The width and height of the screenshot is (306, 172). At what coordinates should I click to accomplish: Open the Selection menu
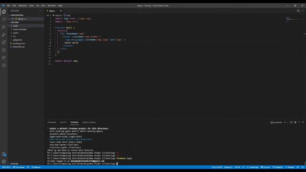click(x=22, y=6)
